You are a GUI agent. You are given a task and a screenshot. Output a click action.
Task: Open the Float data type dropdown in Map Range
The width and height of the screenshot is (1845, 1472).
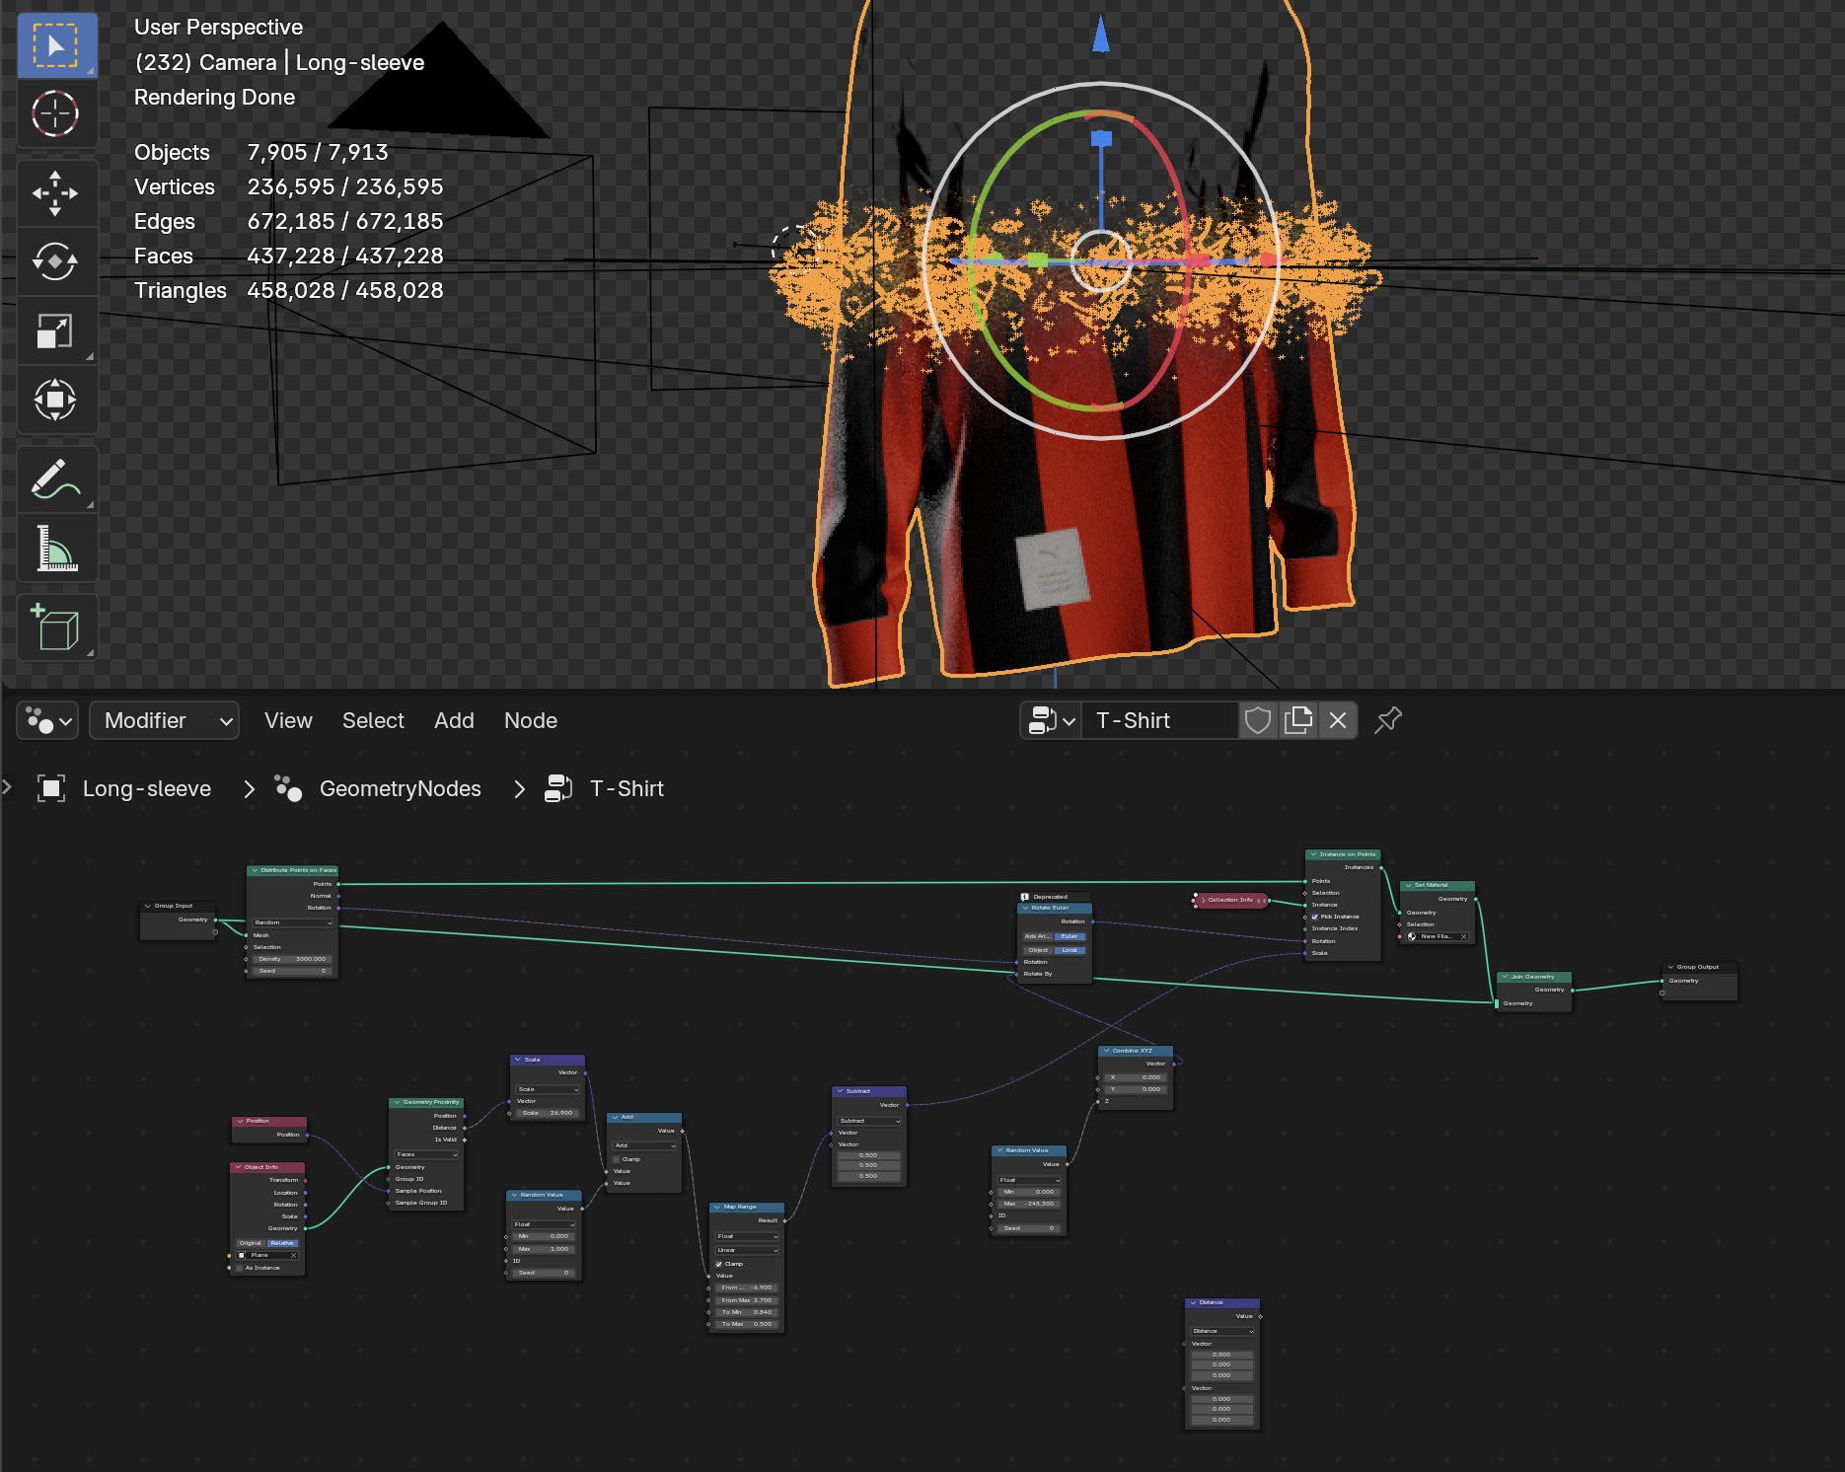click(x=747, y=1237)
